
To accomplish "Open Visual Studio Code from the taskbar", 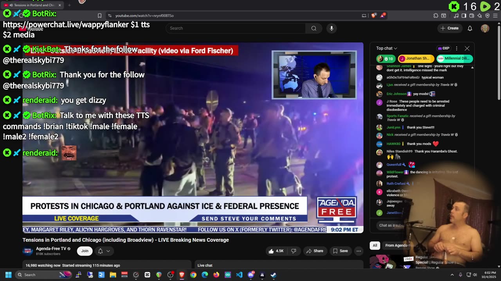I will coord(239,275).
